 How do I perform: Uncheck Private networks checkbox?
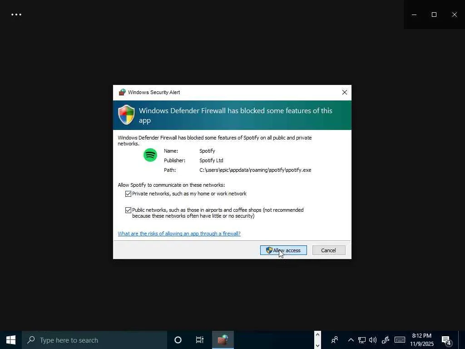(128, 194)
